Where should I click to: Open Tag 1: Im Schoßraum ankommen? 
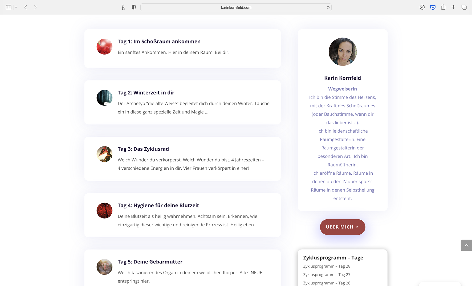pyautogui.click(x=159, y=42)
